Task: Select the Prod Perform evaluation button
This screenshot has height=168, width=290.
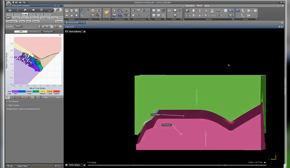Action: 12,21
